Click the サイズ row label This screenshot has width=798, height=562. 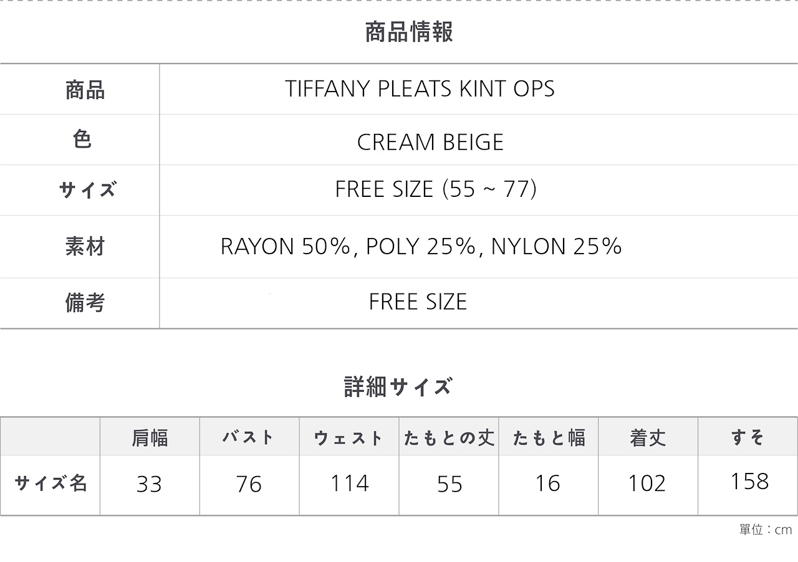tap(87, 189)
